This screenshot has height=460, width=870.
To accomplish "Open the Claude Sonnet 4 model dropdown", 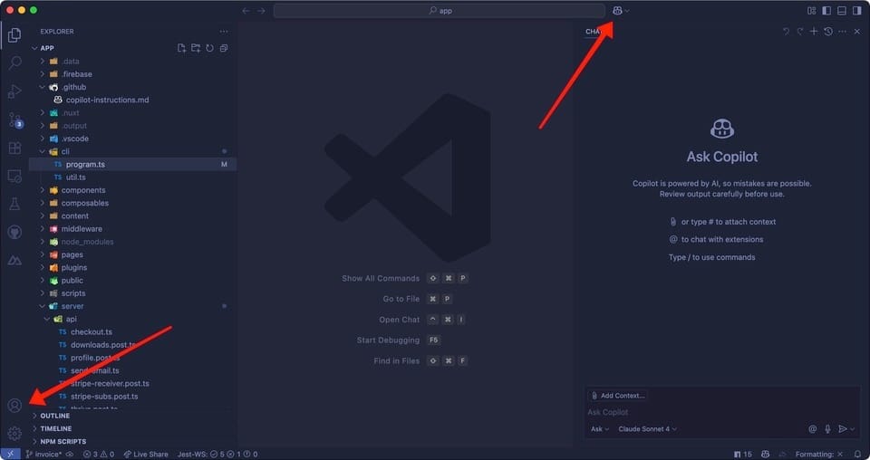I will 647,429.
